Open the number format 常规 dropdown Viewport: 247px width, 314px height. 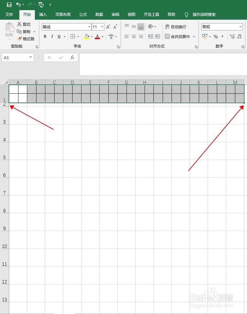[240, 27]
